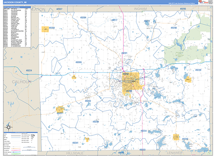
Task: Click the green toll roads legend swatch
Action: click(17, 147)
